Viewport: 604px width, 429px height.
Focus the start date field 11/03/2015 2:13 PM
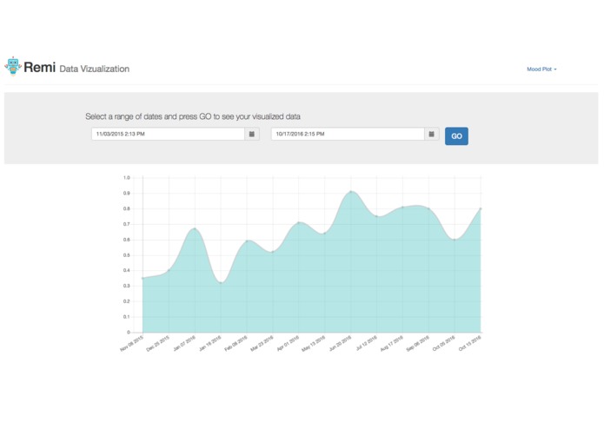coord(168,134)
